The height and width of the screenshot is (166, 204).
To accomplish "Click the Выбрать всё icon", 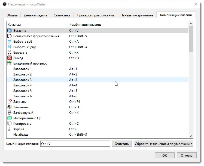I will [x=10, y=42].
